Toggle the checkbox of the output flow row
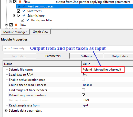 point(15,2)
